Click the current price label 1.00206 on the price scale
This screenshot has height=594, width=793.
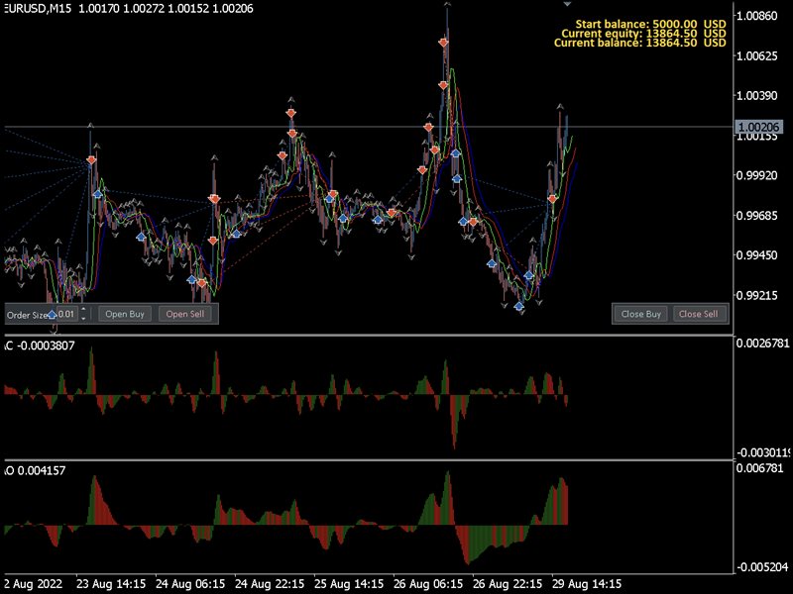pyautogui.click(x=756, y=127)
